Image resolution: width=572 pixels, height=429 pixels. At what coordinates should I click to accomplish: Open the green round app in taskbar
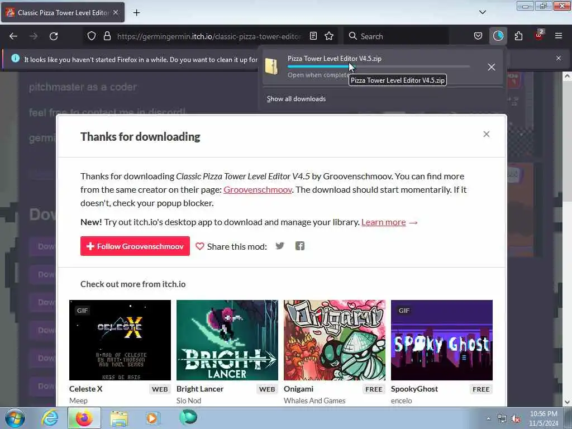click(x=188, y=417)
